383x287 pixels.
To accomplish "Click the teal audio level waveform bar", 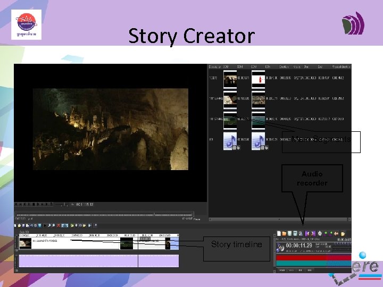I will click(x=314, y=263).
